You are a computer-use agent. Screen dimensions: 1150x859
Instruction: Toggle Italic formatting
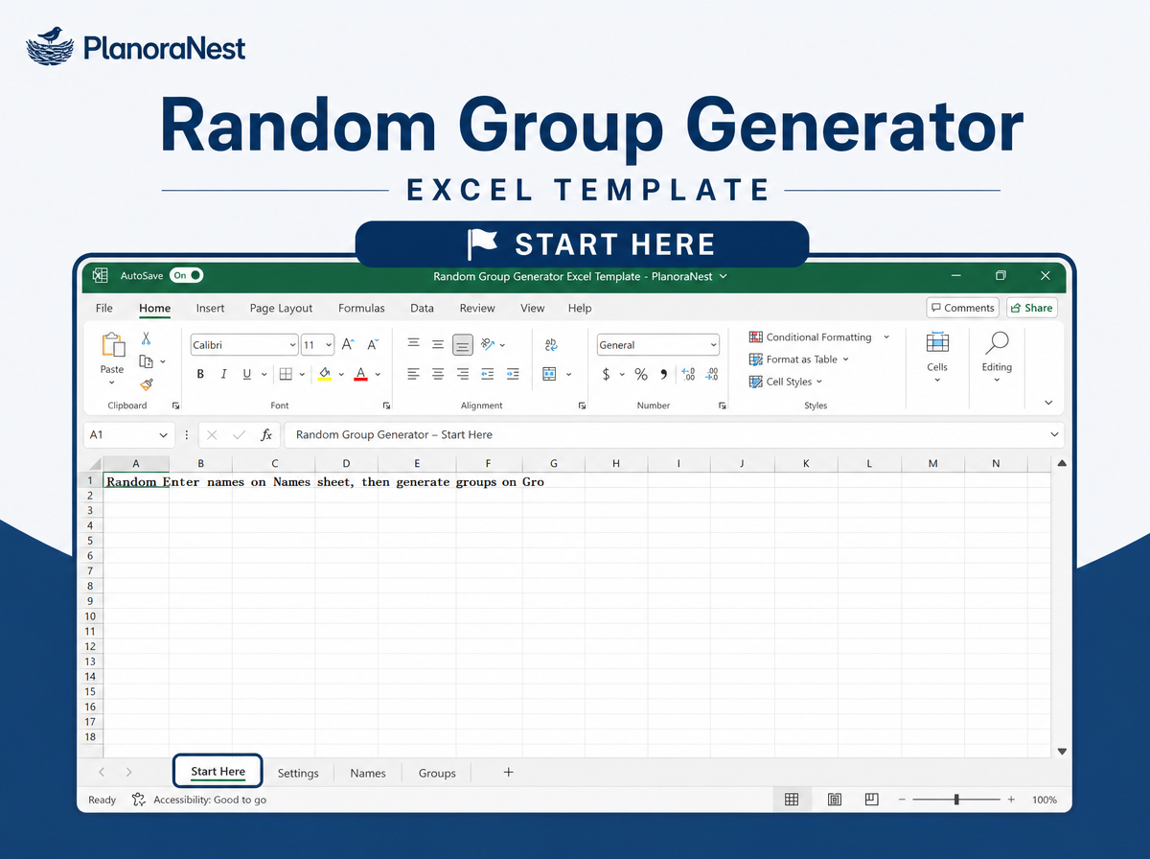(x=223, y=374)
